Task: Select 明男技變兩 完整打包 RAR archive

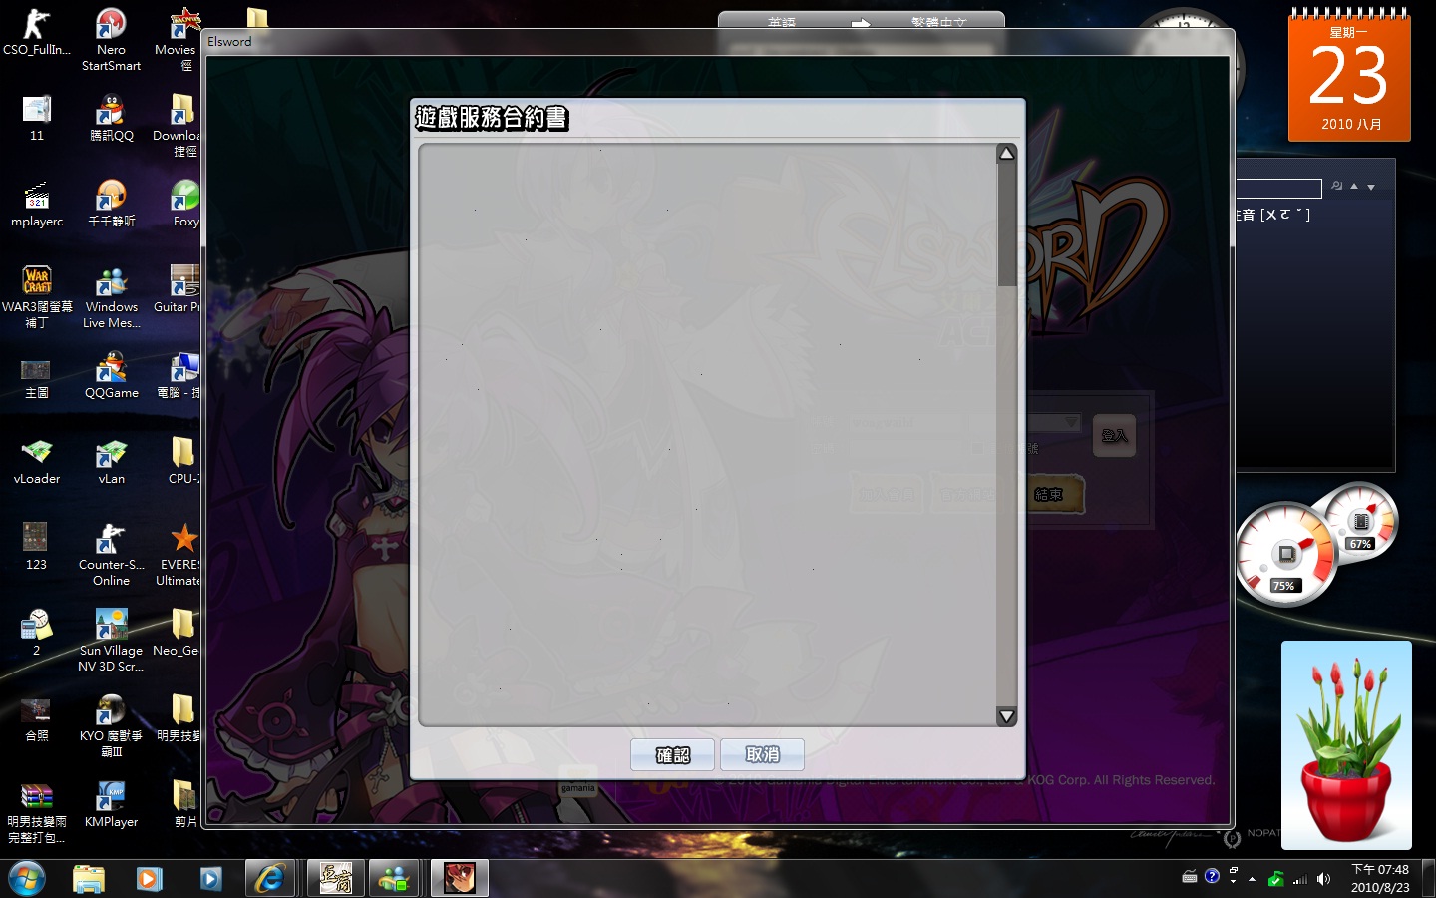Action: (x=37, y=812)
